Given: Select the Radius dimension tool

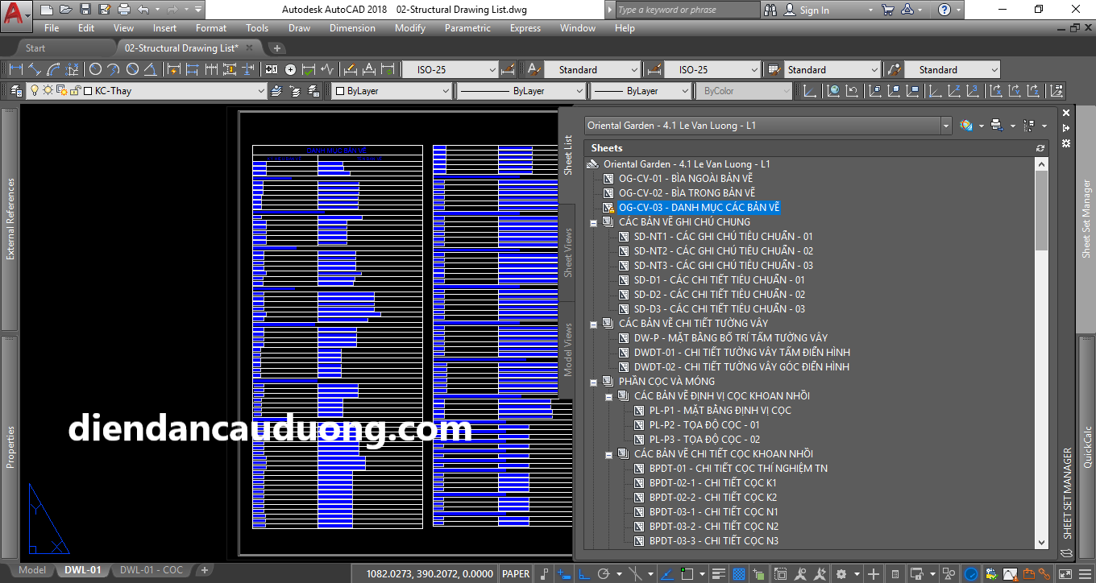Looking at the screenshot, I should pos(95,69).
